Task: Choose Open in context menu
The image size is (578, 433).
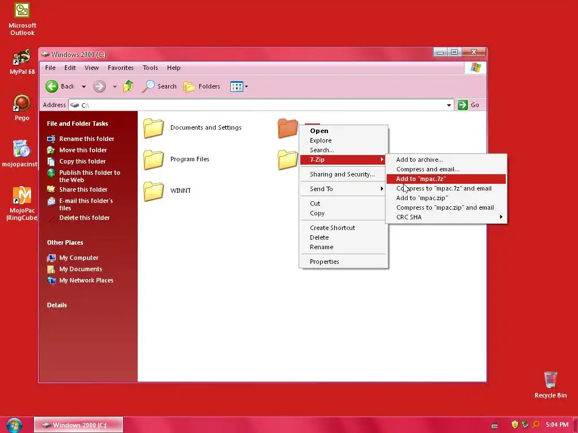Action: coord(343,131)
